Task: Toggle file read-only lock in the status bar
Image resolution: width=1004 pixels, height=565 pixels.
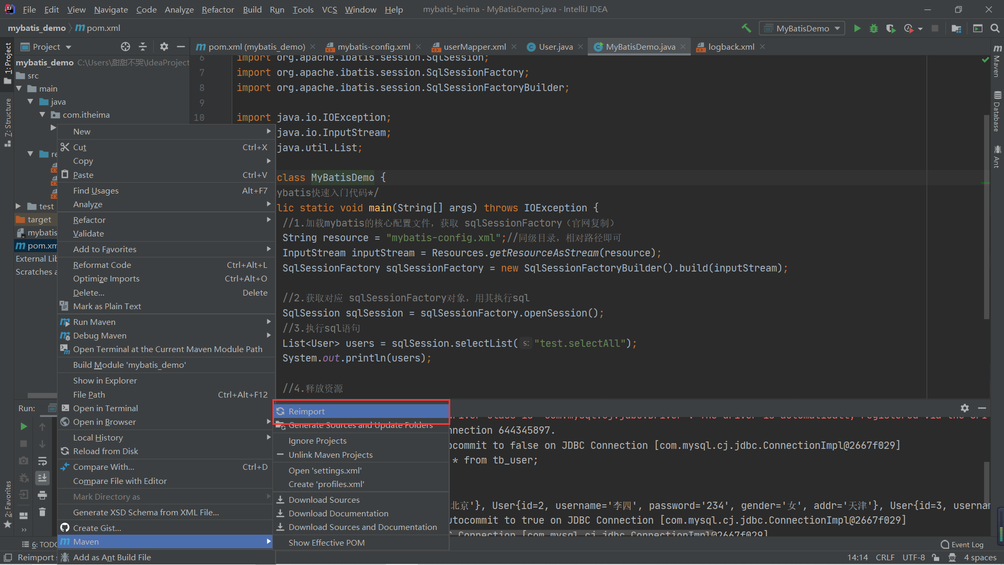Action: click(x=936, y=558)
